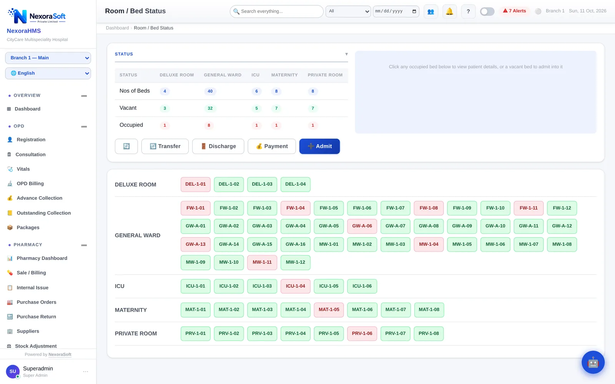Select occupied bed GW-A-13
Screen dimensions: 615x384
click(x=196, y=244)
